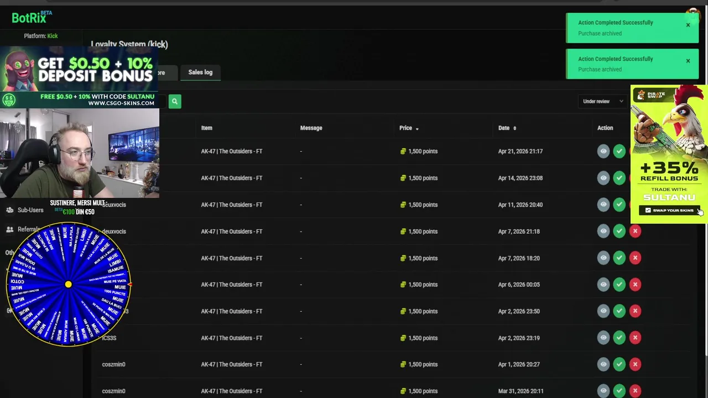Image resolution: width=708 pixels, height=398 pixels.
Task: Sort the table by Price column
Action: [409, 128]
